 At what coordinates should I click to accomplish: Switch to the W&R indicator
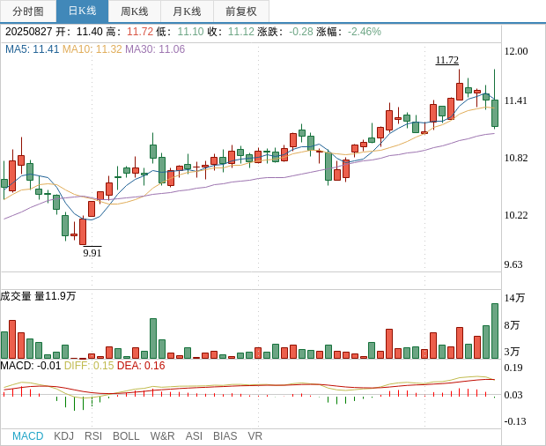point(162,436)
